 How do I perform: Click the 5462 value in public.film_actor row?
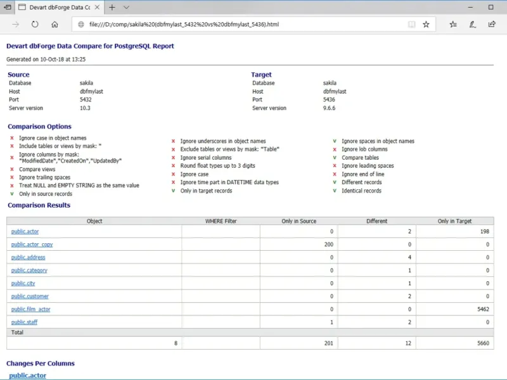click(x=483, y=309)
